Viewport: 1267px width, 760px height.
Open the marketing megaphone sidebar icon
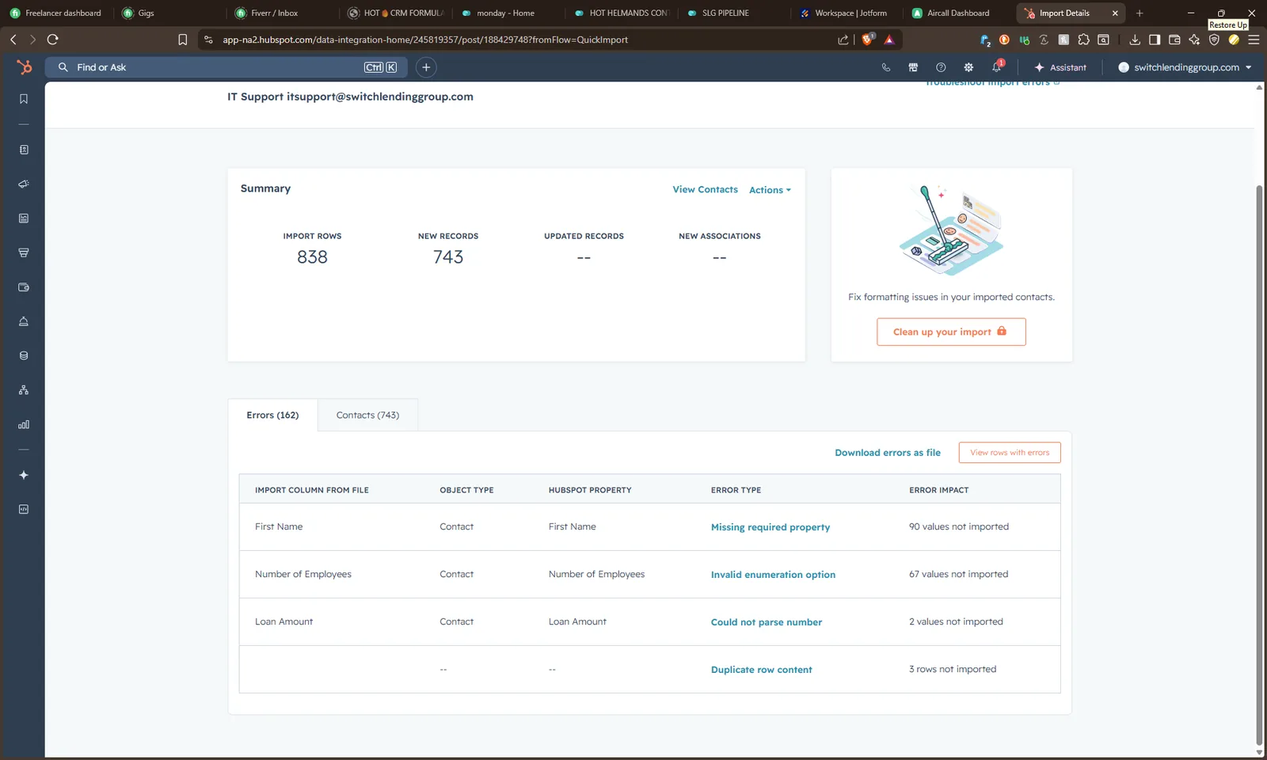(24, 184)
